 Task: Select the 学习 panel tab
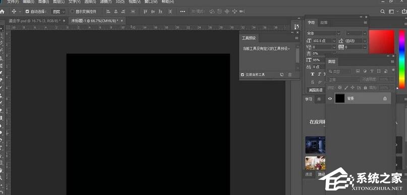[308, 100]
